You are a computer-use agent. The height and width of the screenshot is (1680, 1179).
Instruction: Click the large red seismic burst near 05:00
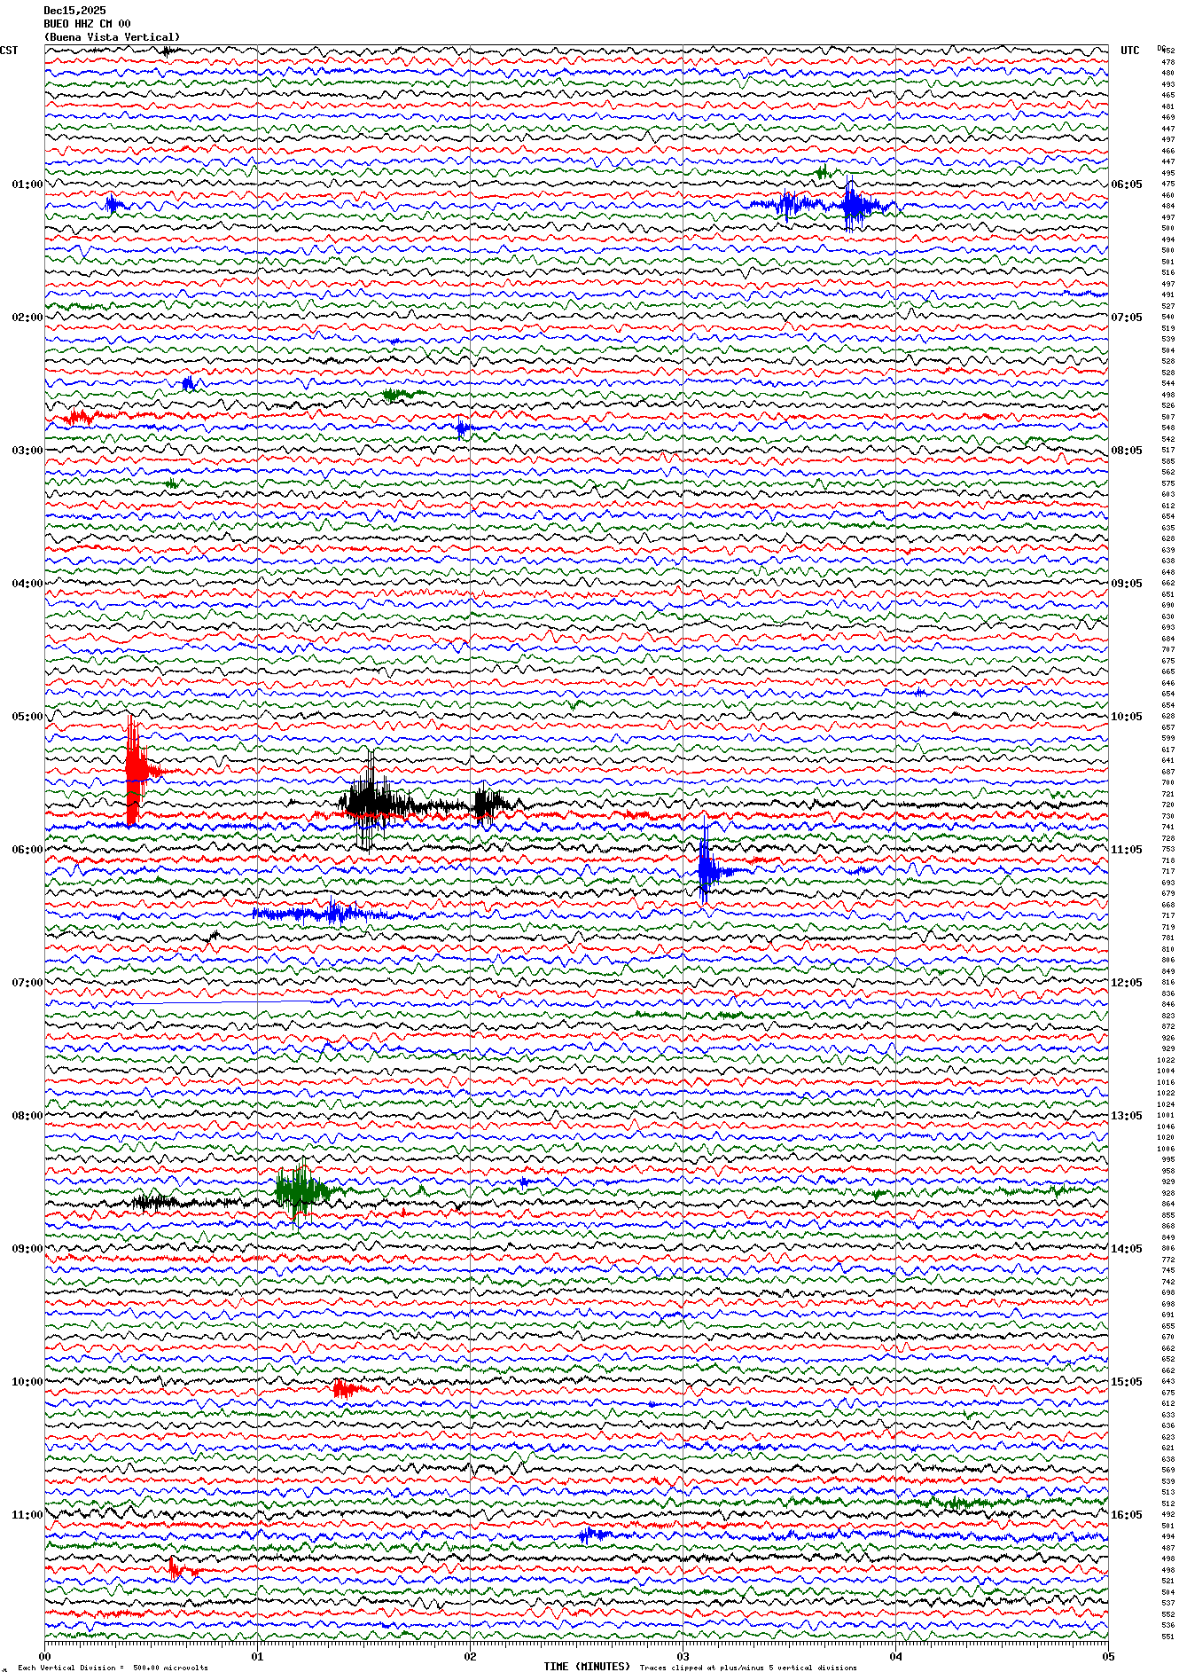(133, 768)
